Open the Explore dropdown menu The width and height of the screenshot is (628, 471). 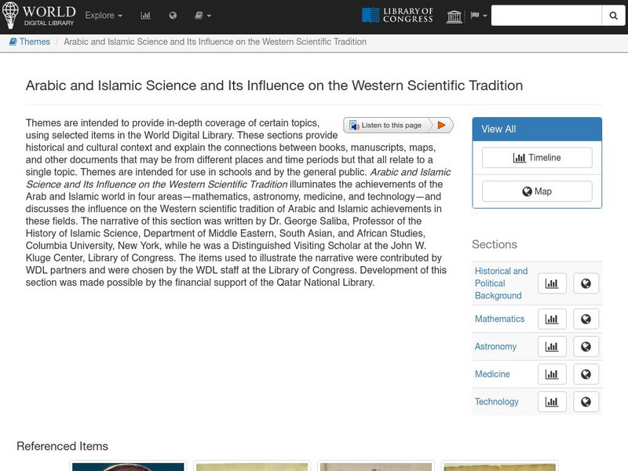102,15
